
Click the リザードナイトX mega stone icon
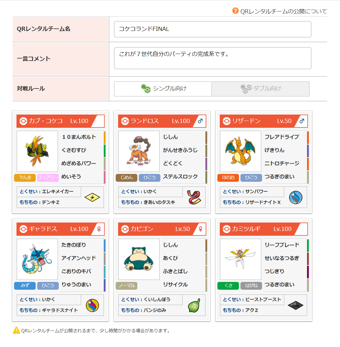pyautogui.click(x=296, y=197)
